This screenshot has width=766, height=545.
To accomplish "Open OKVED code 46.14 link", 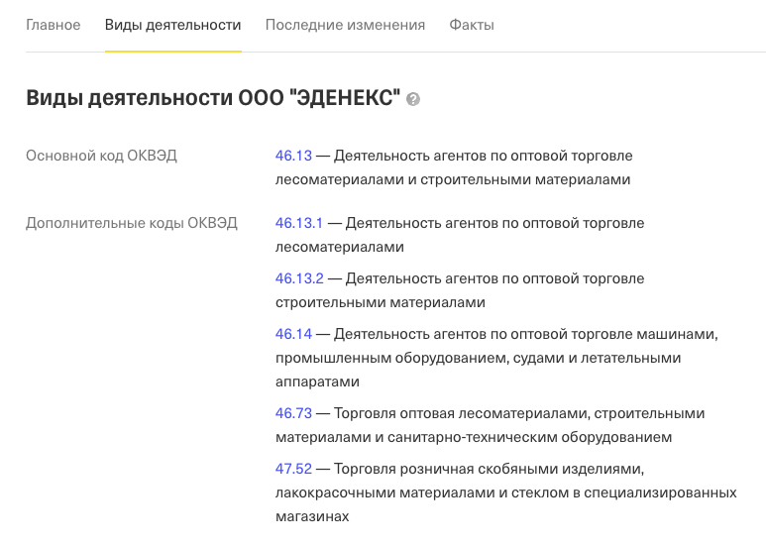I will coord(293,334).
